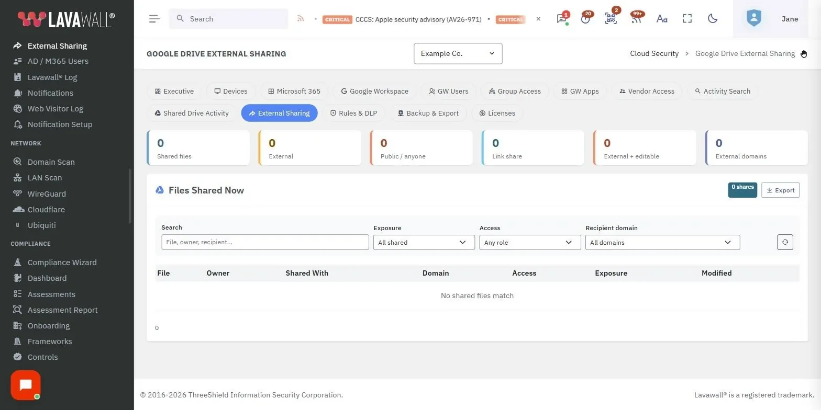Click the sidebar vertical scrollbar

[x=130, y=196]
